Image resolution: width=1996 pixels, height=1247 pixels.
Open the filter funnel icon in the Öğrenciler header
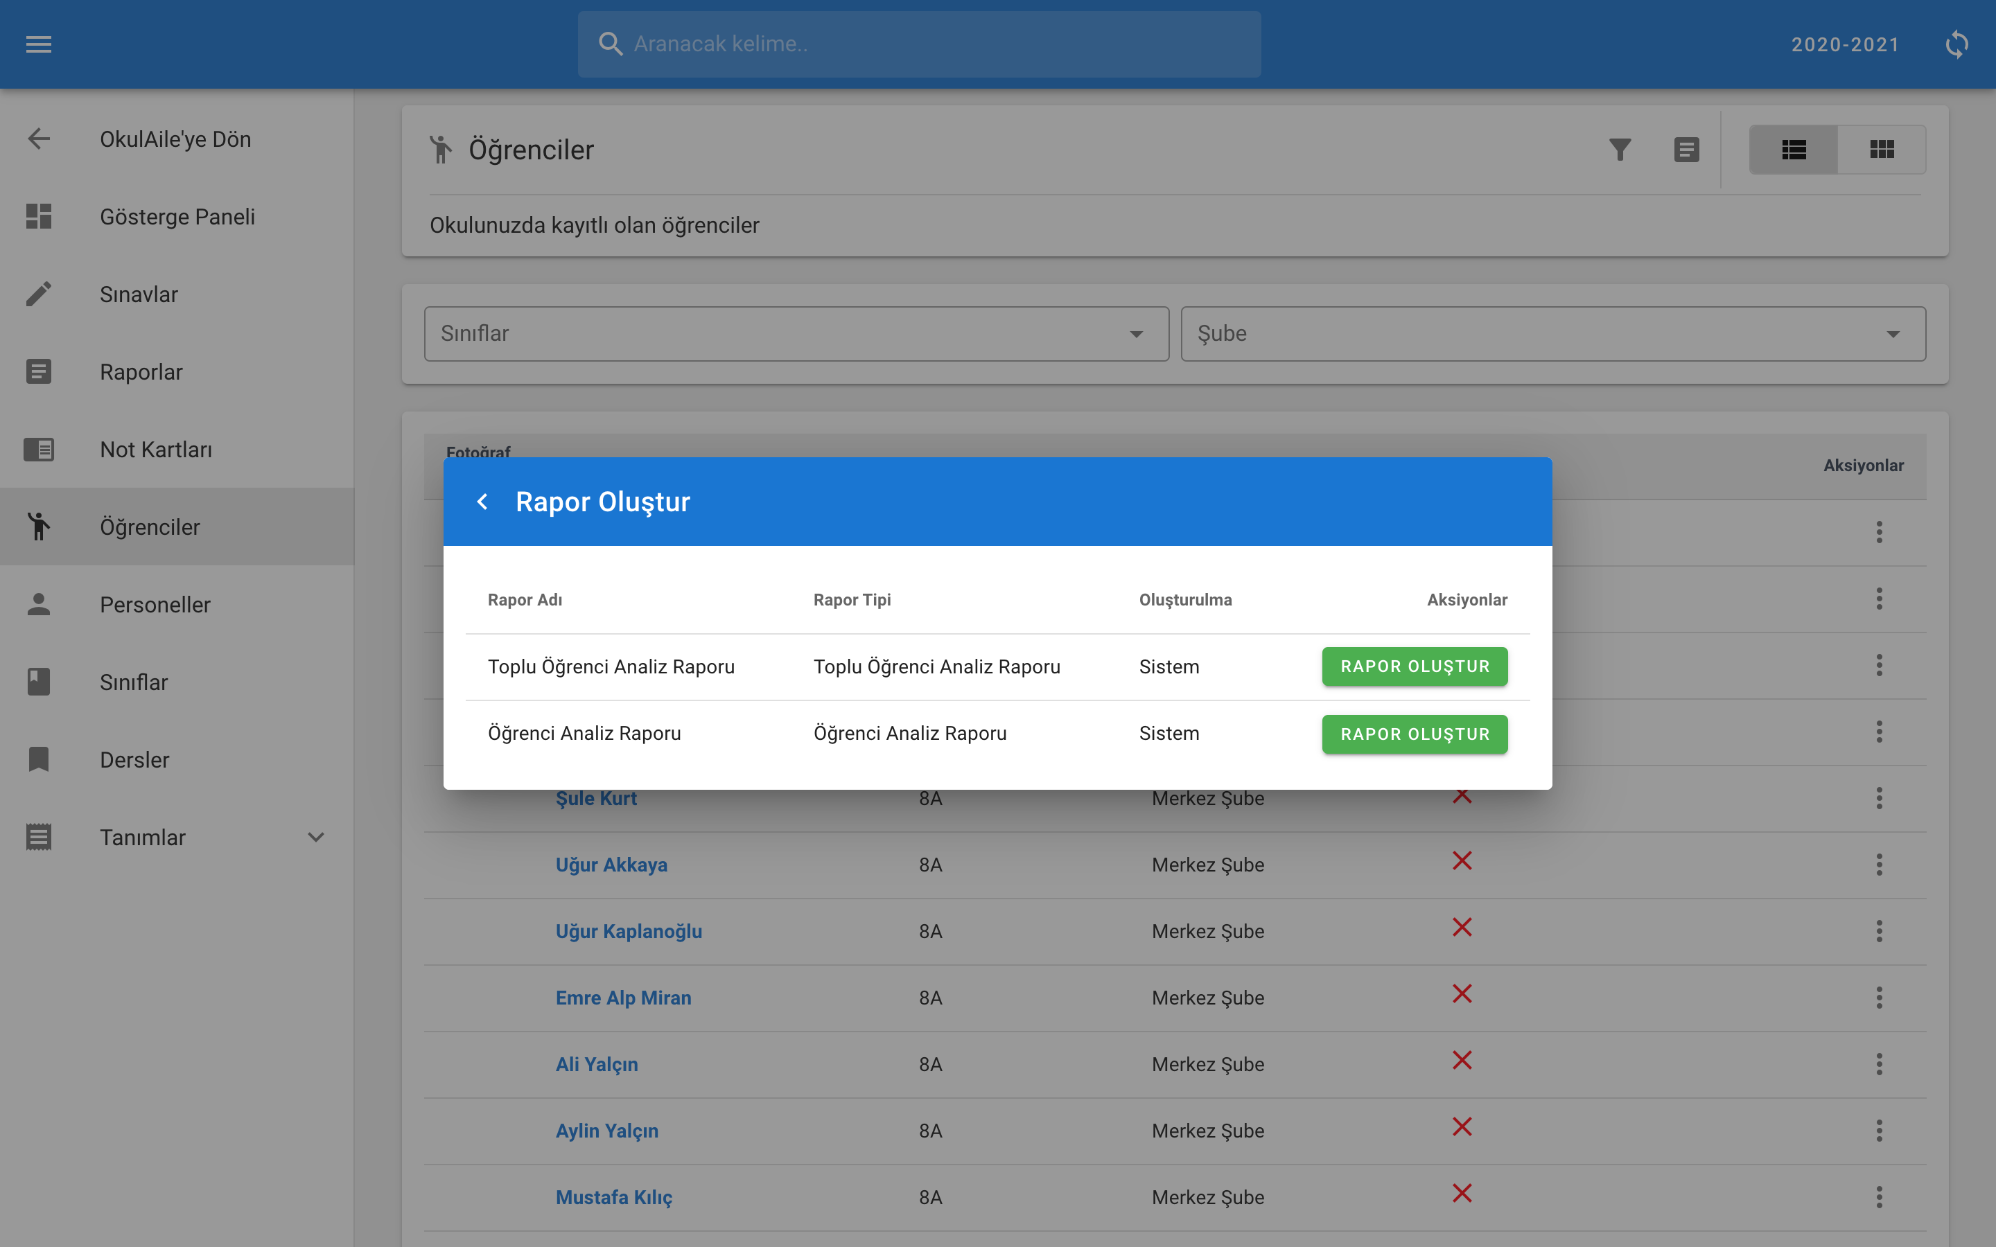pyautogui.click(x=1620, y=149)
